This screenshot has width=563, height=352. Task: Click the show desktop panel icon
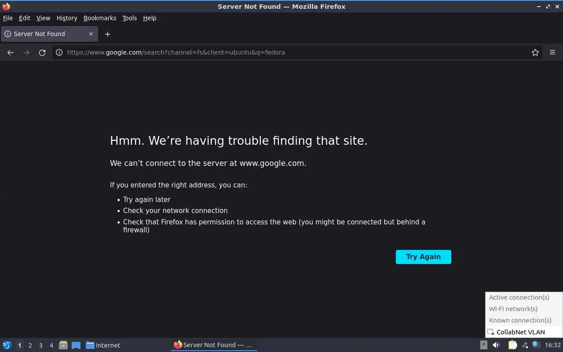point(76,345)
